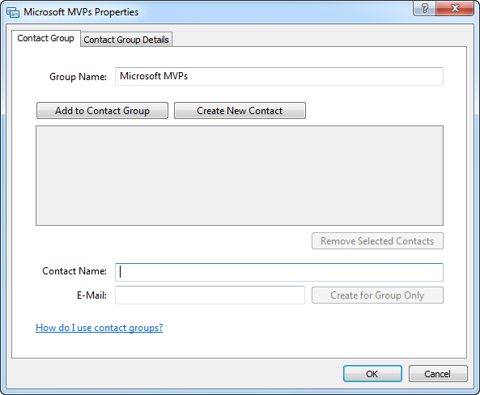Open the Contact Group Details tab

(x=126, y=40)
